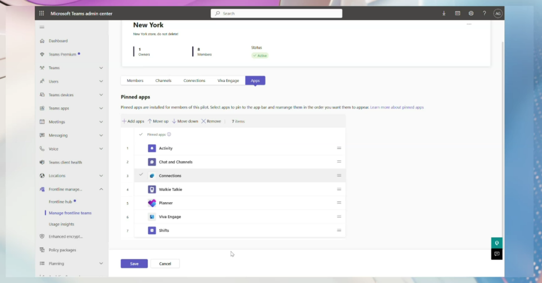Select the Apps tab

(255, 80)
